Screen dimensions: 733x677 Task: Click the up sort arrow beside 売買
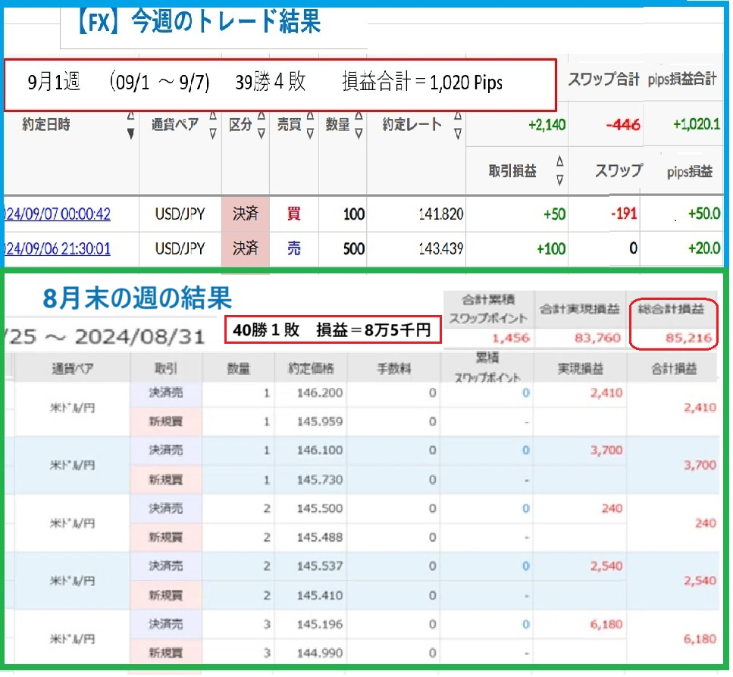pos(310,115)
